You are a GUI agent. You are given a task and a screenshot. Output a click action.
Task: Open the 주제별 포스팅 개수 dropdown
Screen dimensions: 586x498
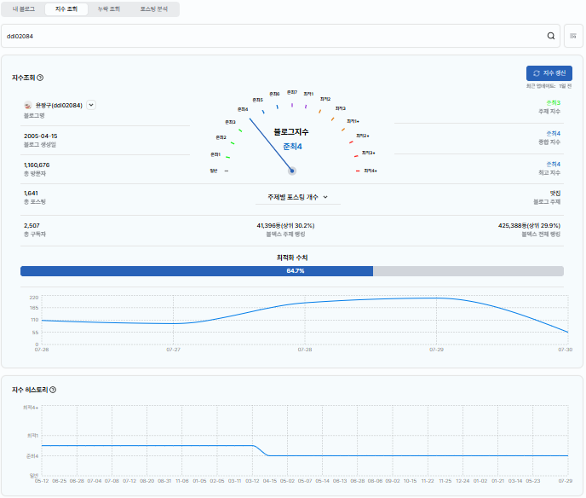click(298, 197)
